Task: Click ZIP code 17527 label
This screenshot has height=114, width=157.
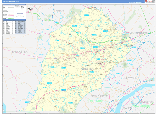Action: 41,55
